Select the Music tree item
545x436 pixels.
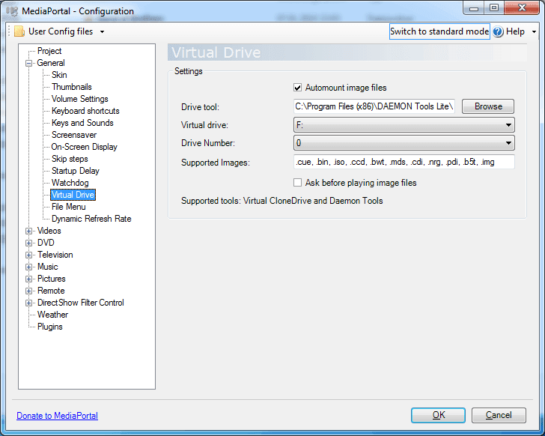[48, 267]
